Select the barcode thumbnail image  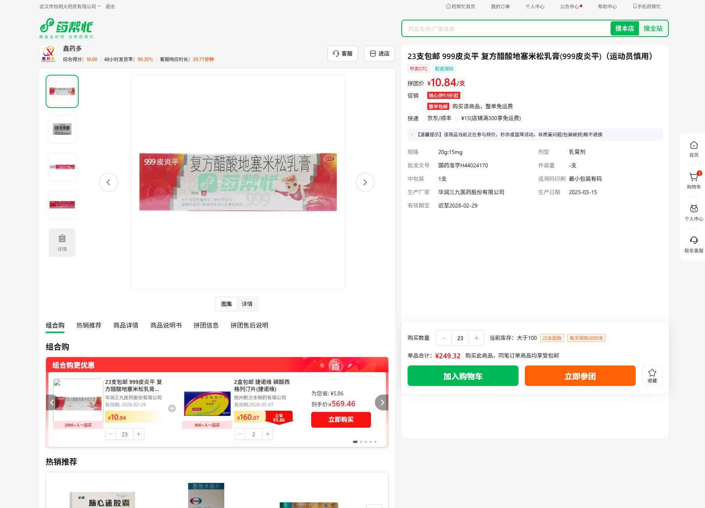pyautogui.click(x=62, y=129)
